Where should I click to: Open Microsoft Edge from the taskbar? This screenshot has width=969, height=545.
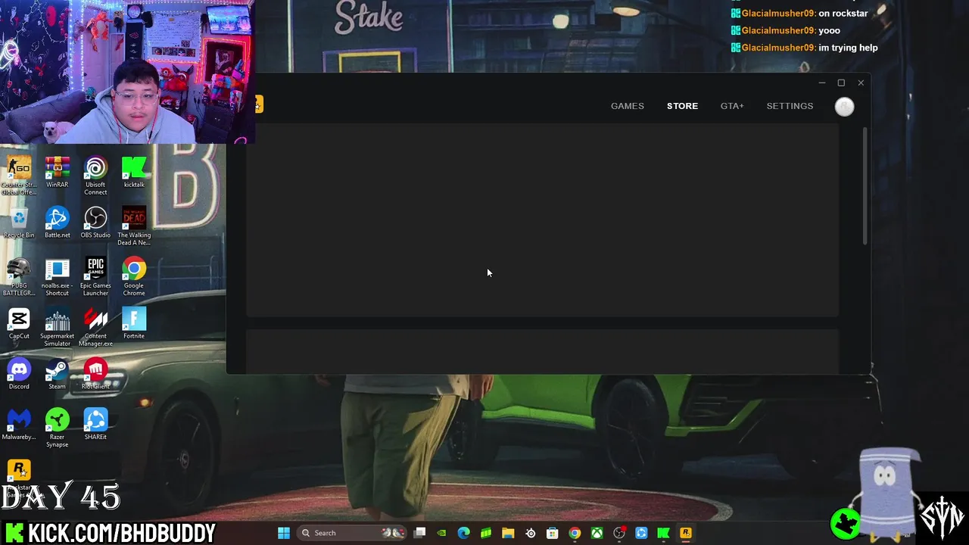pyautogui.click(x=464, y=533)
